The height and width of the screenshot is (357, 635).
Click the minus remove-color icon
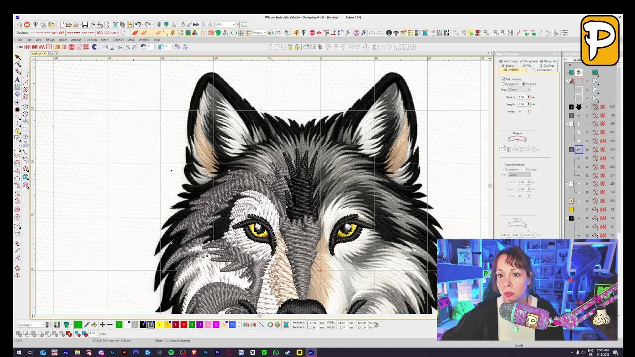110,325
